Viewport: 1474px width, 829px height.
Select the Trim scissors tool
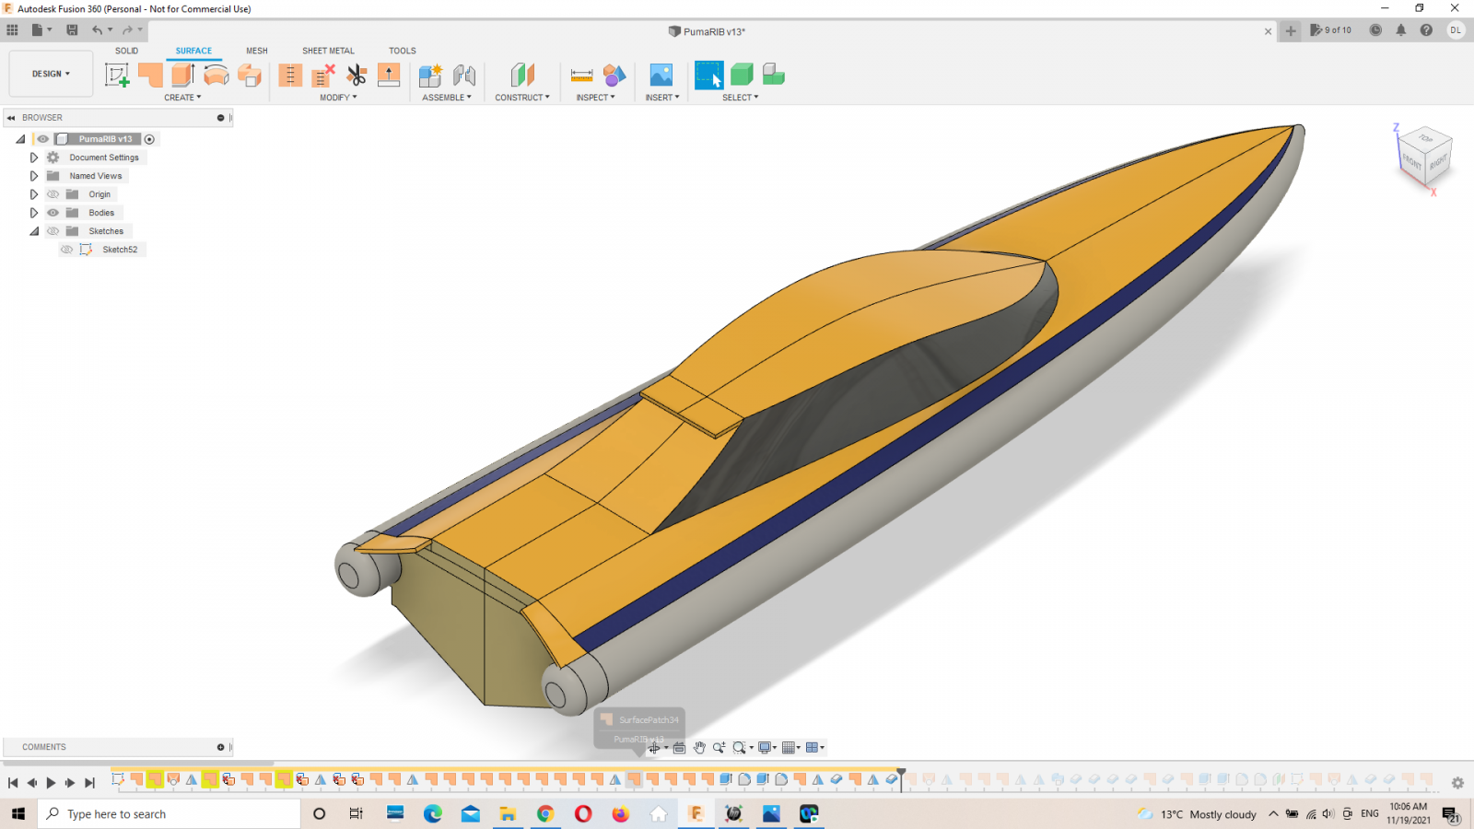pyautogui.click(x=357, y=75)
